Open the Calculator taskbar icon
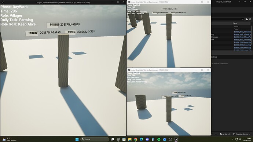253x142 pixels. (x=153, y=139)
